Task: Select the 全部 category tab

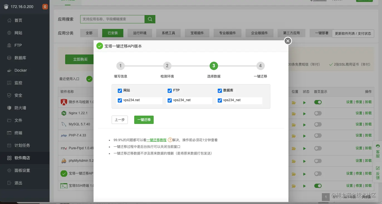Action: click(89, 33)
